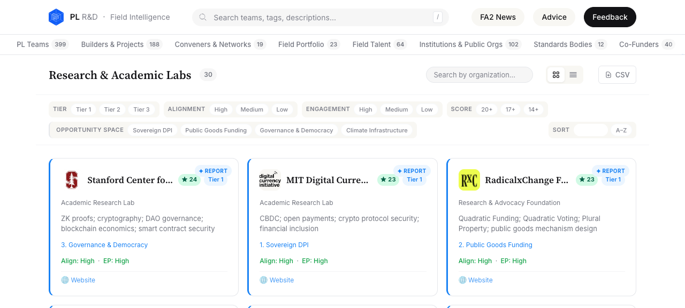Open Stanford Center card title
The height and width of the screenshot is (308, 685).
(130, 180)
